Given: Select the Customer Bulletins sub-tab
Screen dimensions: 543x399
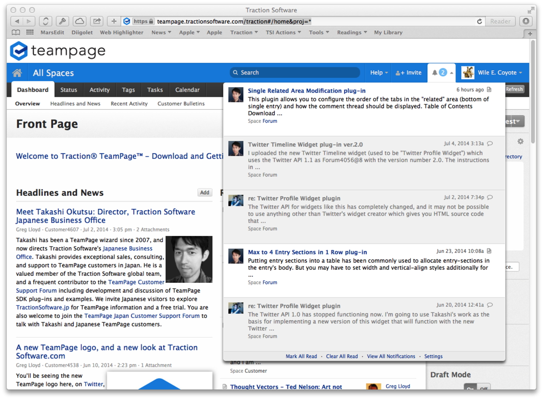Looking at the screenshot, I should [181, 104].
